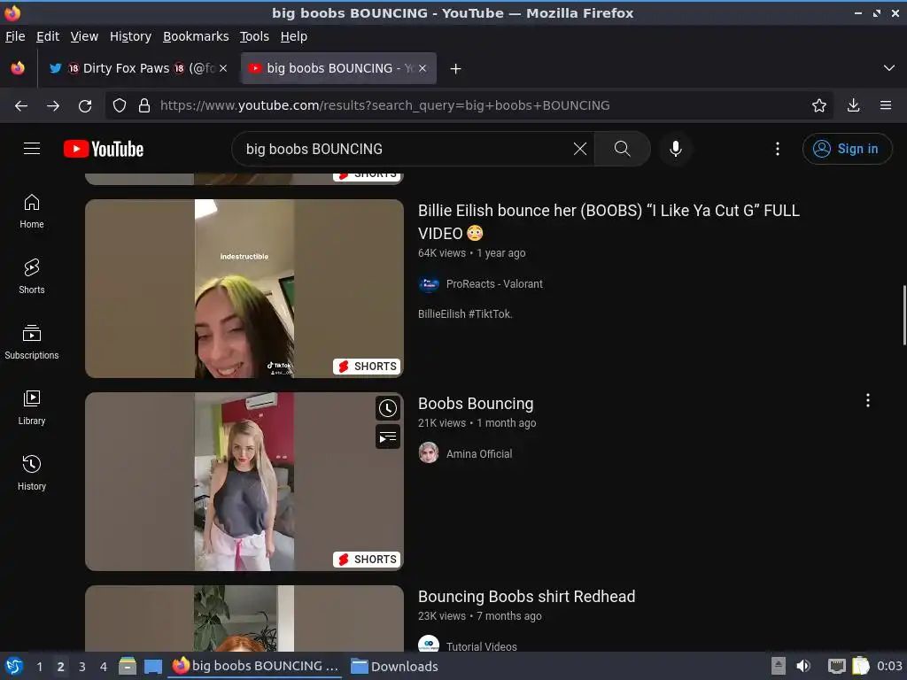This screenshot has width=907, height=680.
Task: Reload the current page
Action: point(85,105)
